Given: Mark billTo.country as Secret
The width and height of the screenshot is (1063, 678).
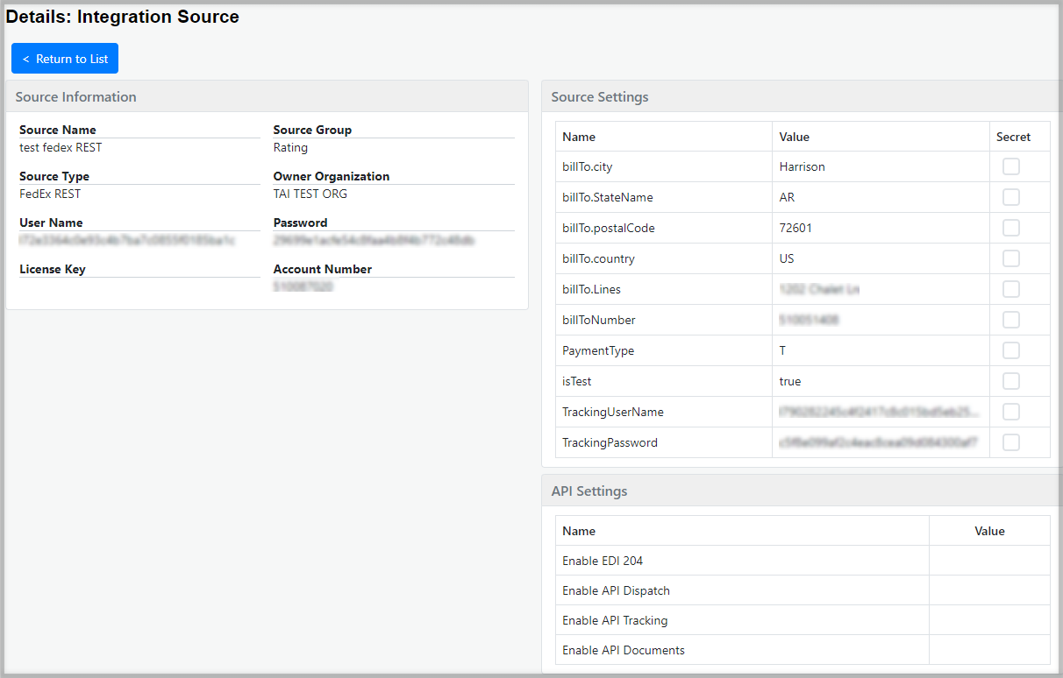Looking at the screenshot, I should pyautogui.click(x=1010, y=258).
